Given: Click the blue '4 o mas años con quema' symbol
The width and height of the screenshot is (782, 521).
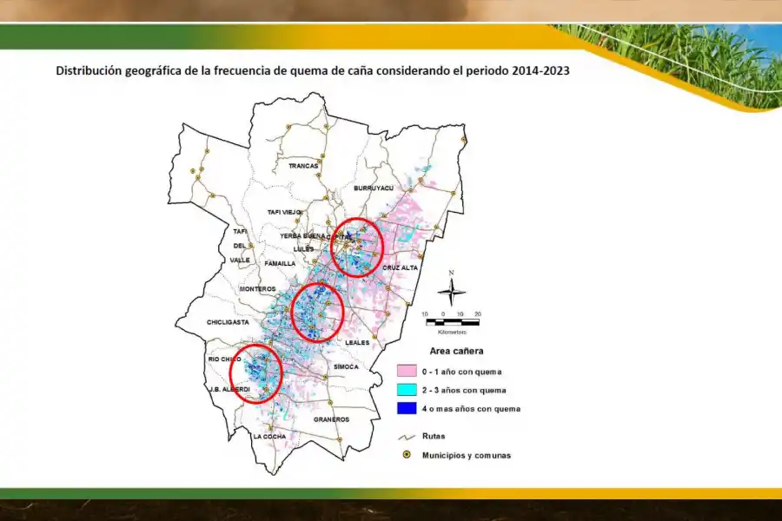Looking at the screenshot, I should pyautogui.click(x=406, y=410).
